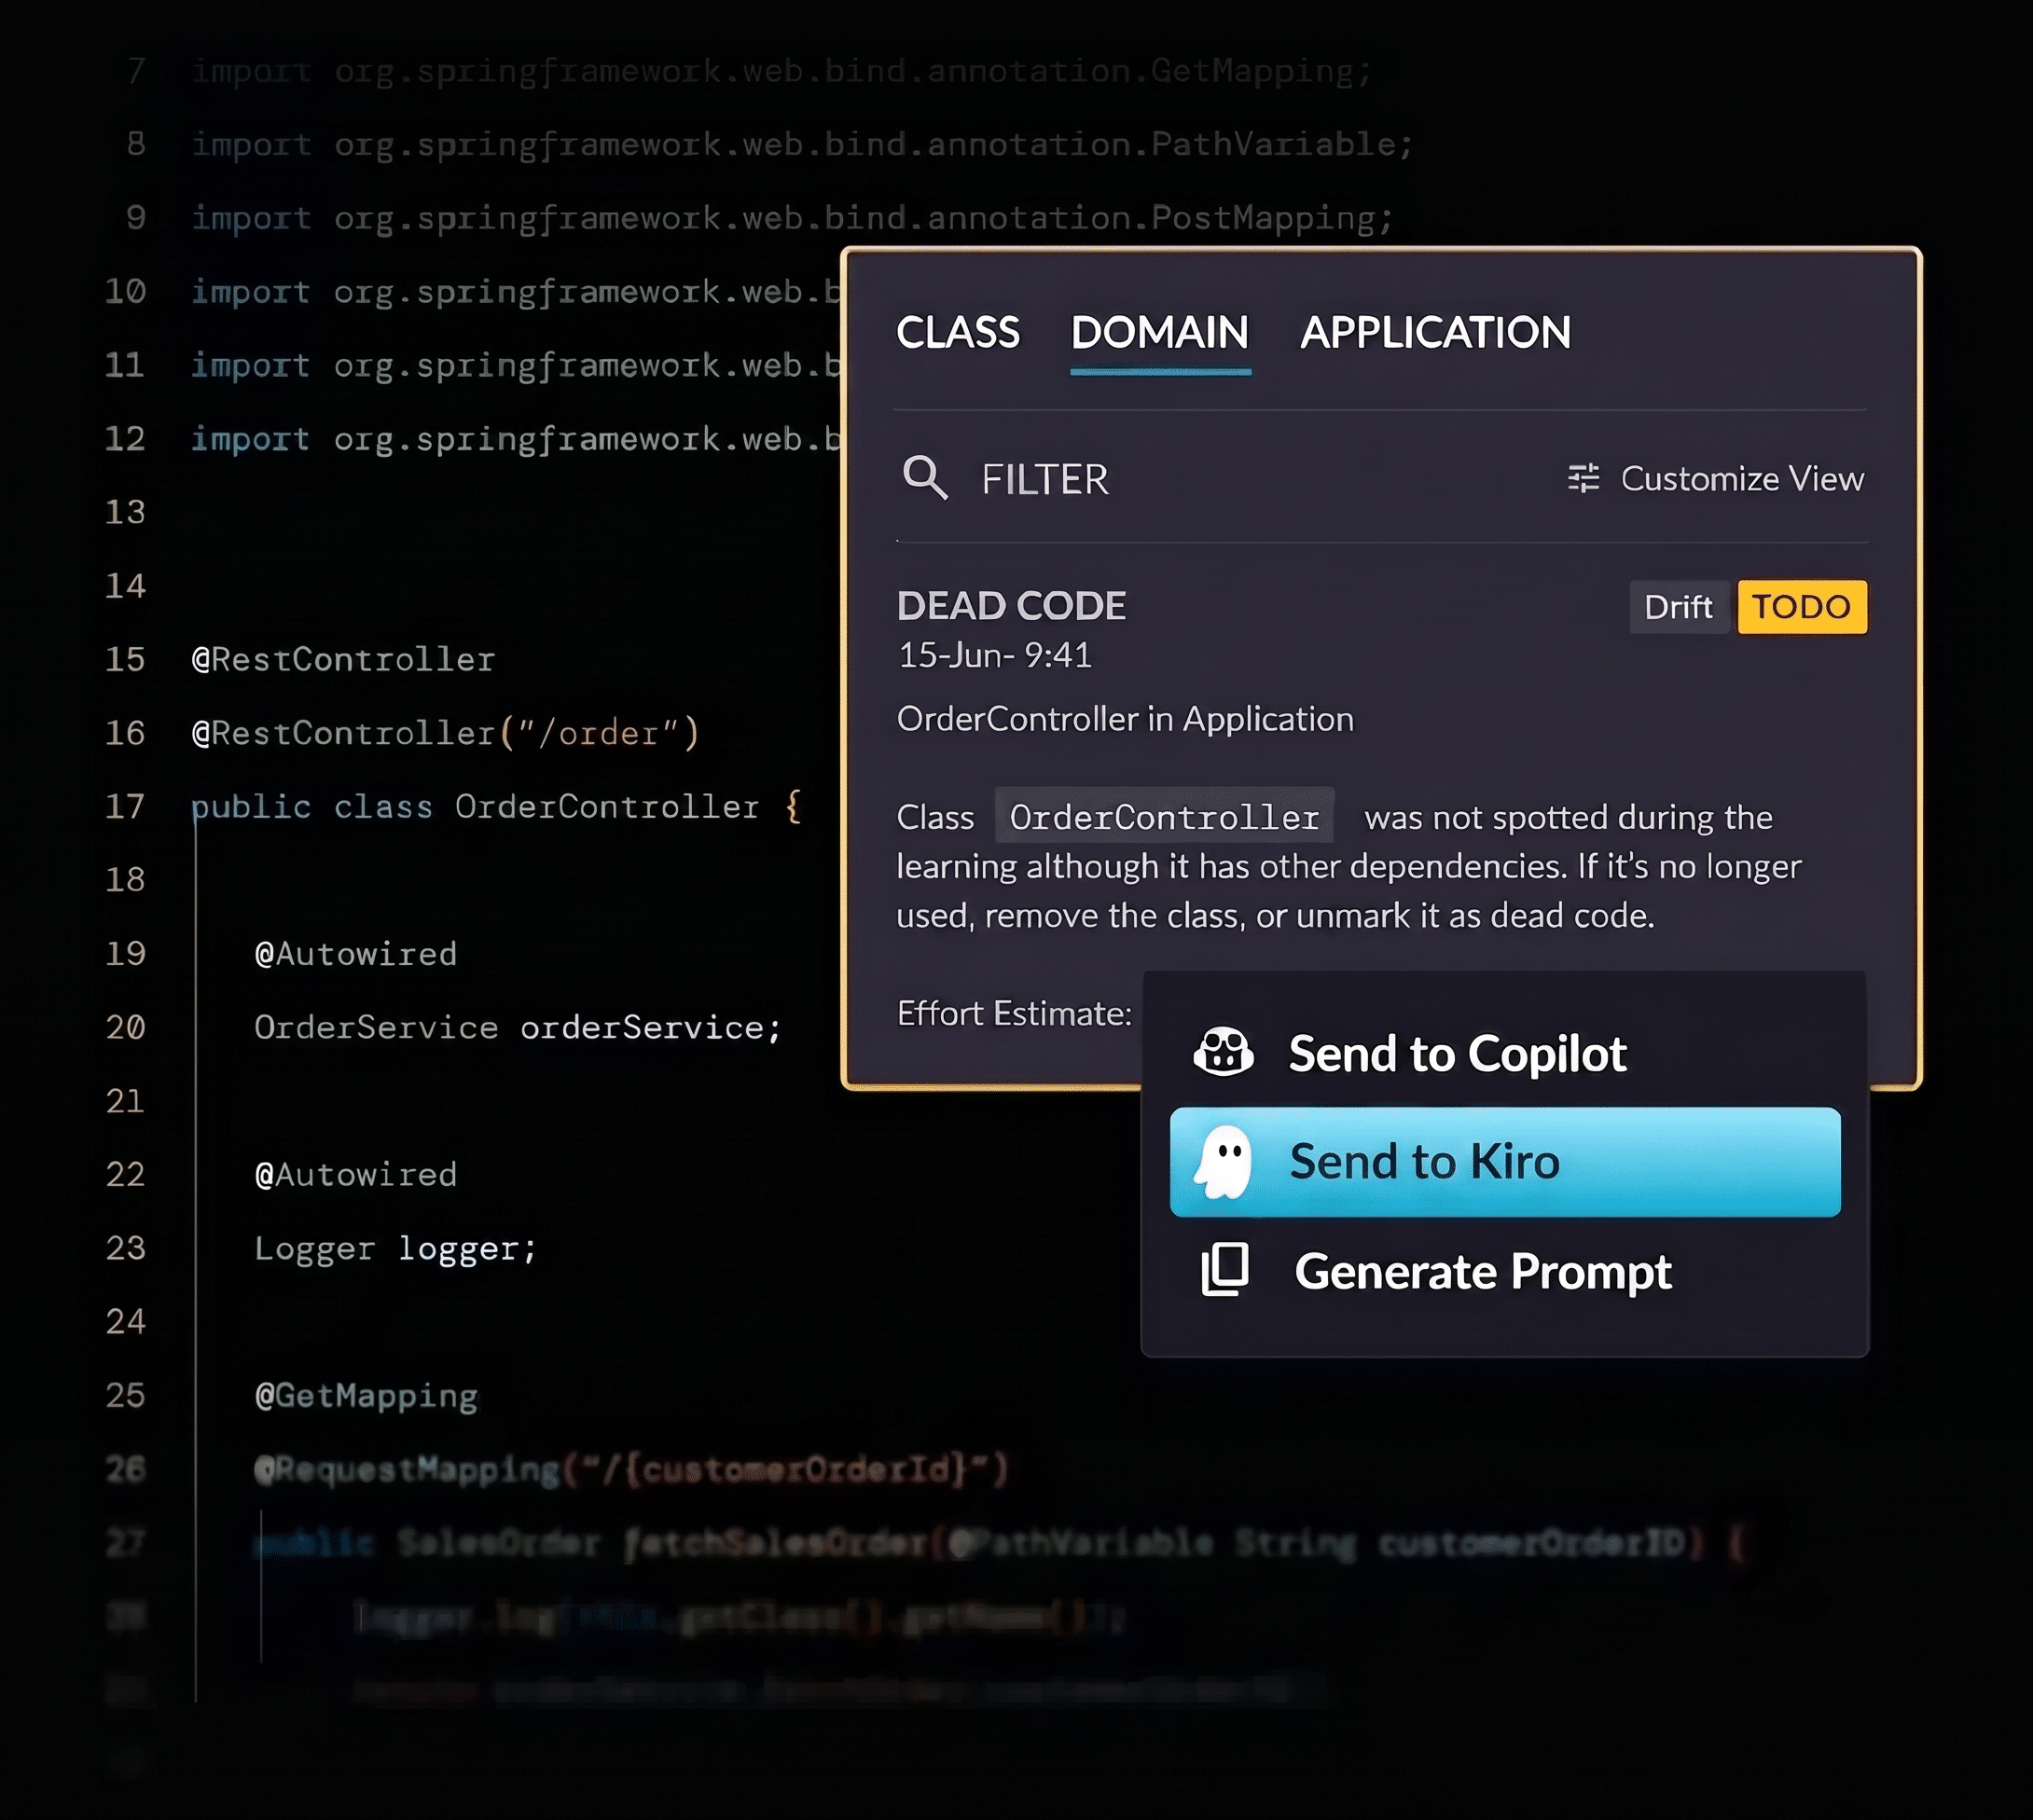Click the @Autowired on line 22
2033x1820 pixels.
pyautogui.click(x=356, y=1174)
